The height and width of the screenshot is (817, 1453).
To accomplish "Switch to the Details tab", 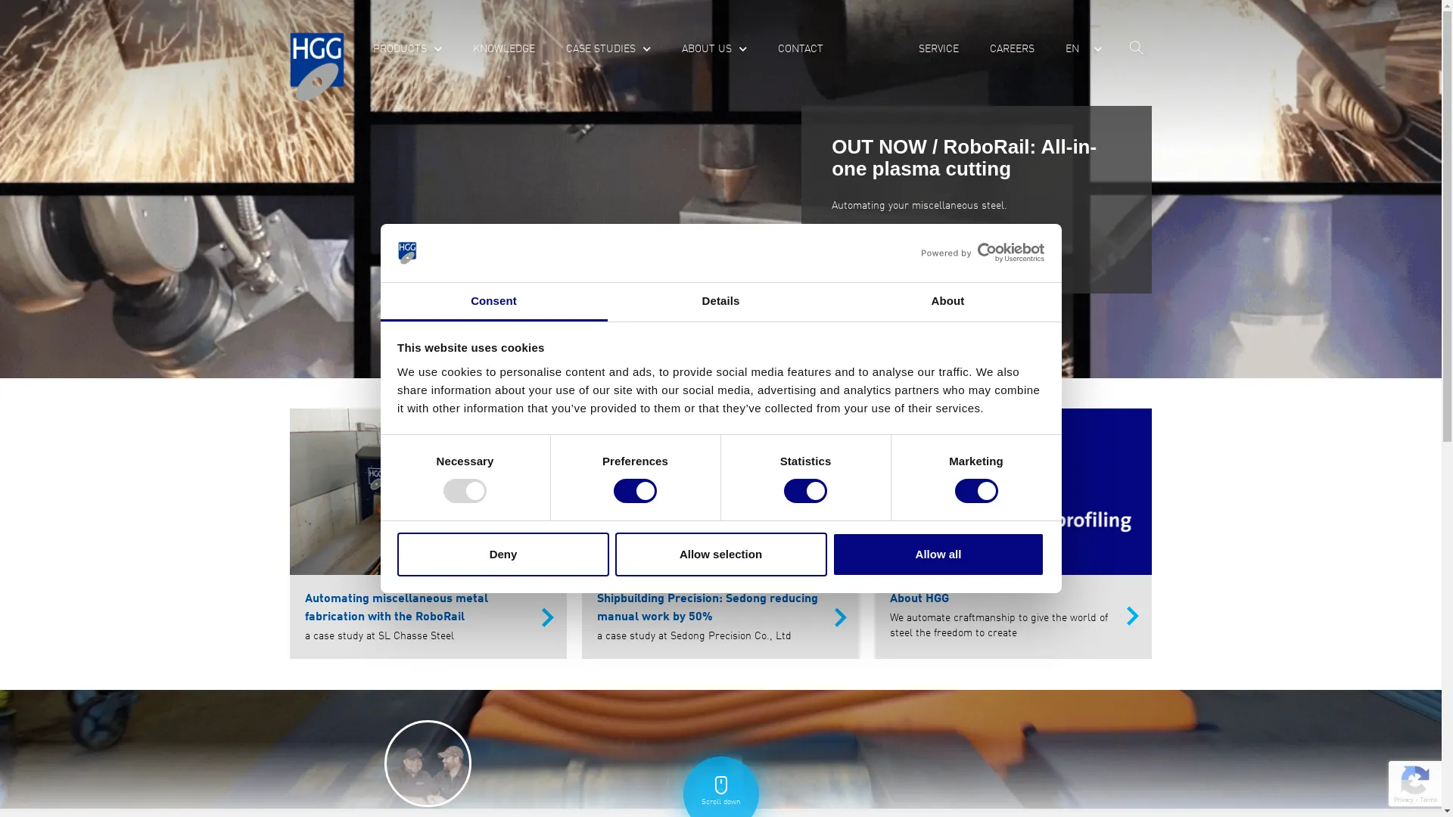I will point(720,301).
